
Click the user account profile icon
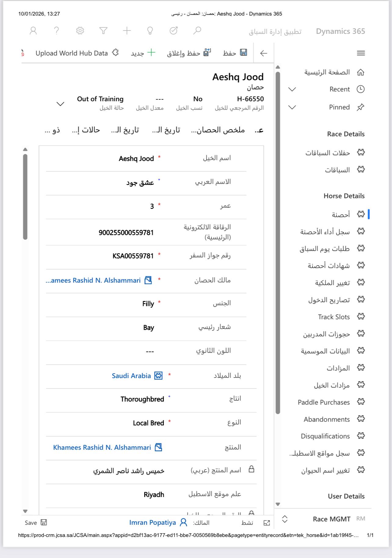pos(33,30)
